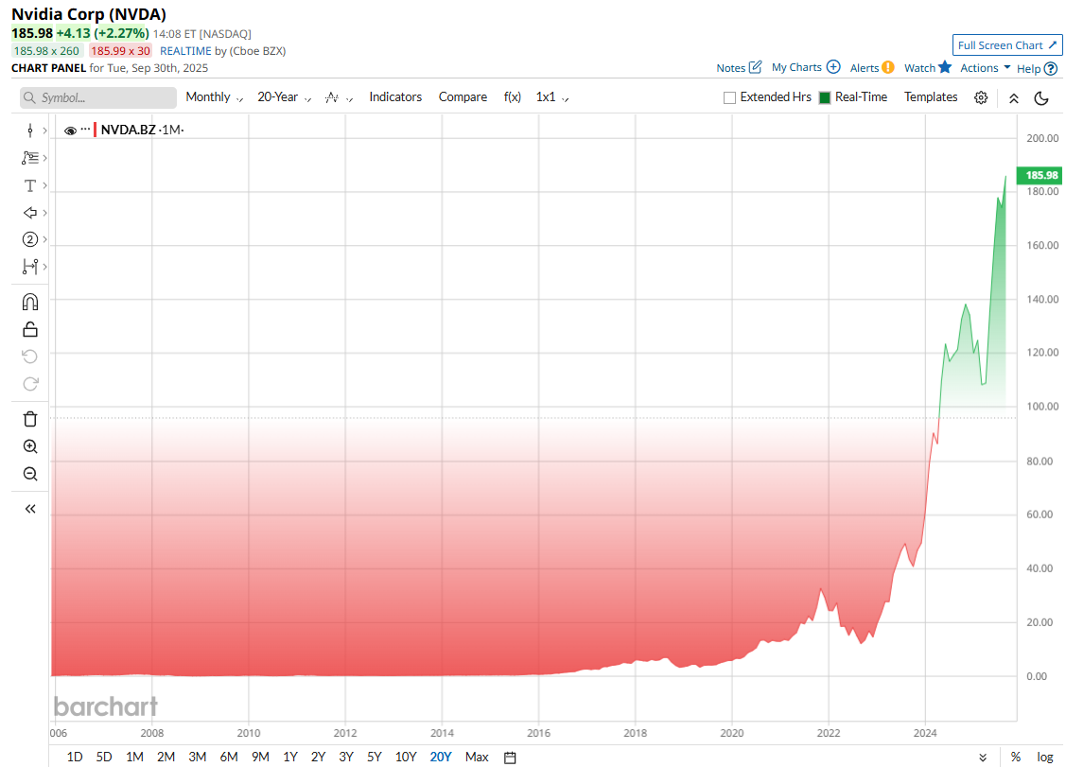Select the Max range tab
Viewport: 1066px width, 767px height.
tap(477, 757)
